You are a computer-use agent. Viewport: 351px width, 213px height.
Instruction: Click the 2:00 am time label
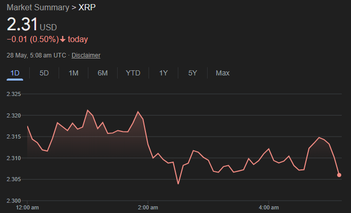pos(147,207)
